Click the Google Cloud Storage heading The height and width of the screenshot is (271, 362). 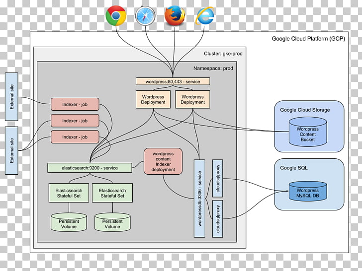tap(305, 110)
